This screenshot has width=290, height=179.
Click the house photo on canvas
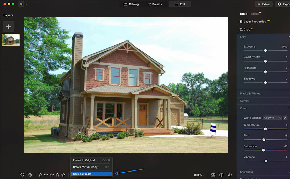126,85
